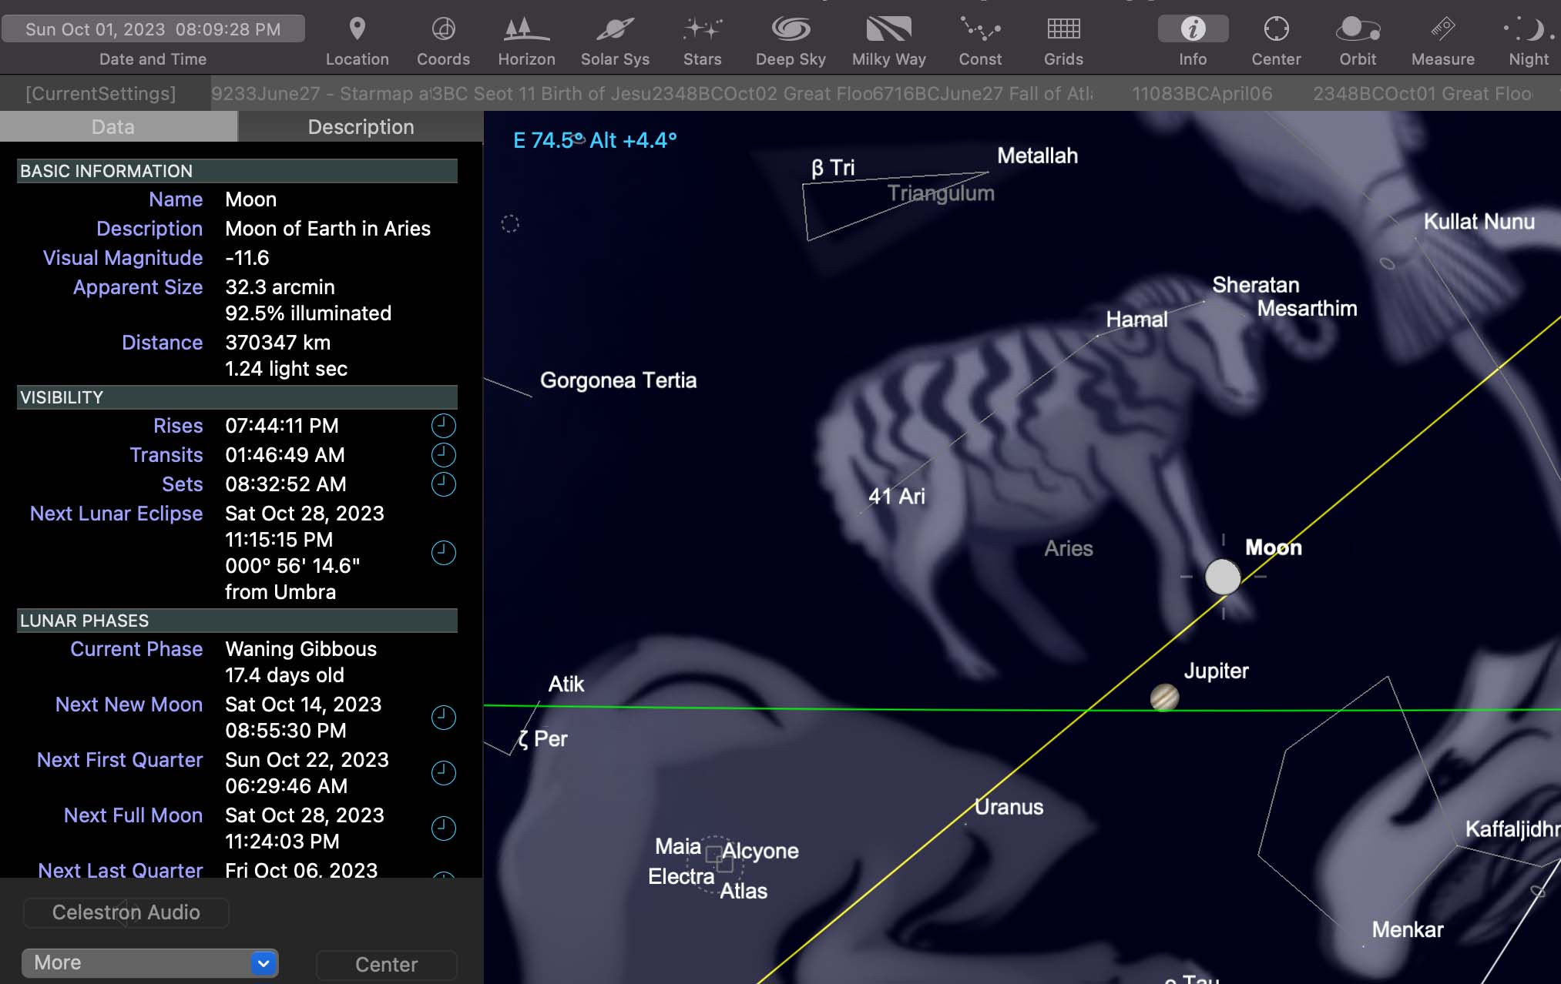Image resolution: width=1561 pixels, height=984 pixels.
Task: Enable Night vision mode icon
Action: tap(1529, 29)
